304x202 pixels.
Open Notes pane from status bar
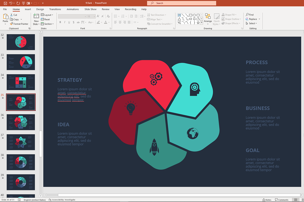[267, 200]
